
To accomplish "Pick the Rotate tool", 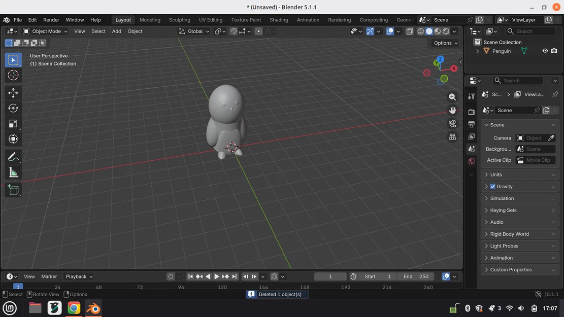I will coord(13,108).
